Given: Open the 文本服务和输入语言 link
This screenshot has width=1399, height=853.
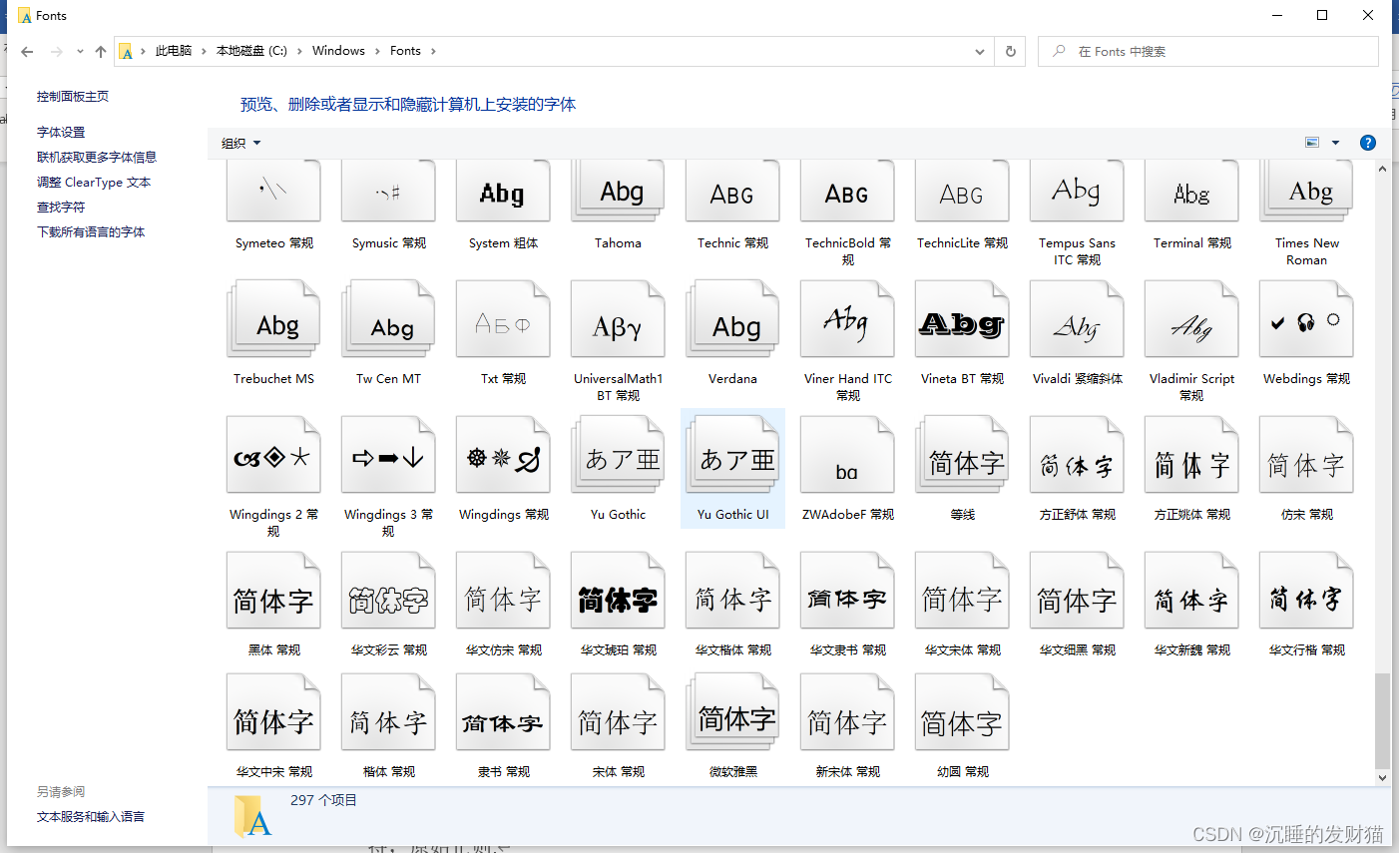Looking at the screenshot, I should point(91,817).
